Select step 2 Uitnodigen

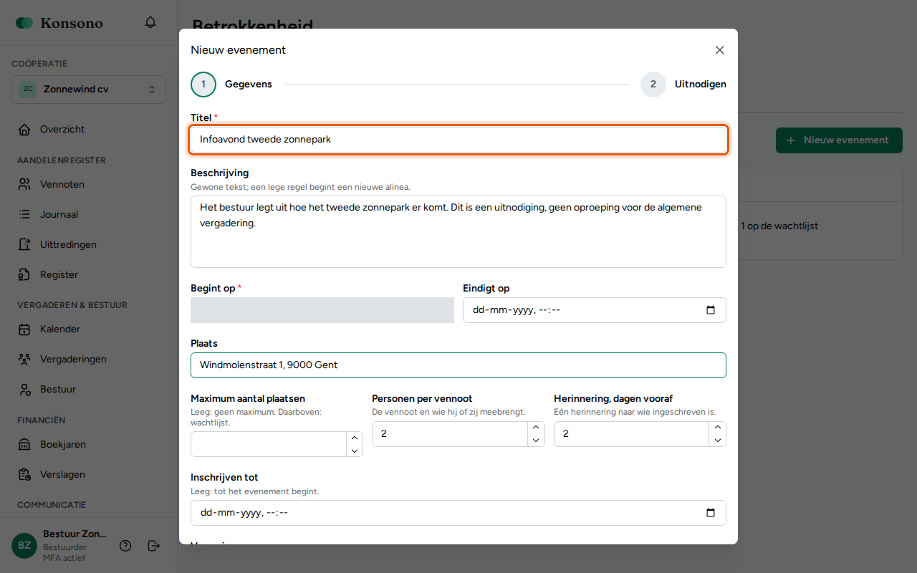click(683, 85)
